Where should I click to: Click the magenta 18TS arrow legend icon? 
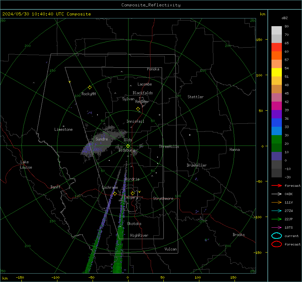pos(276,228)
